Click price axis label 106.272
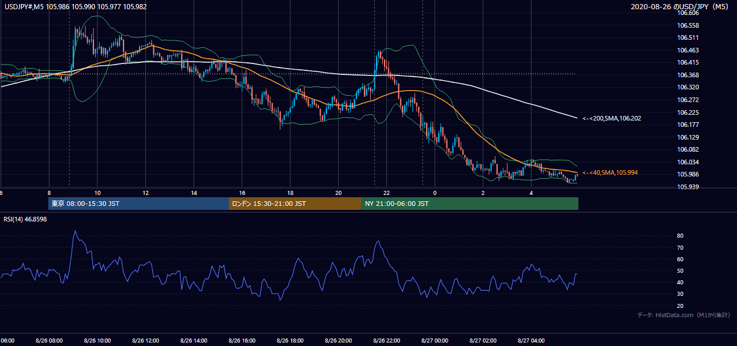Viewport: 737px width, 346px height. coord(687,100)
